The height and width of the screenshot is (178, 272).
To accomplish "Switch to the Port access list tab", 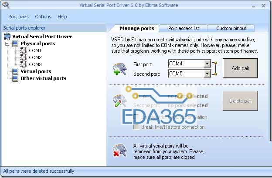I will click(184, 28).
